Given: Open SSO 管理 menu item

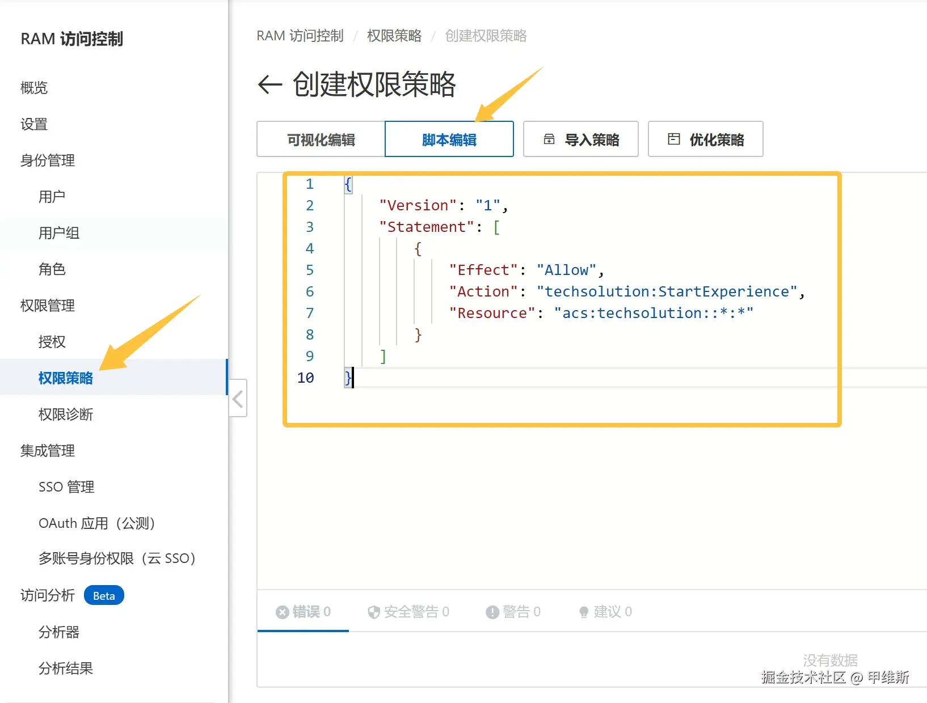Looking at the screenshot, I should tap(66, 487).
